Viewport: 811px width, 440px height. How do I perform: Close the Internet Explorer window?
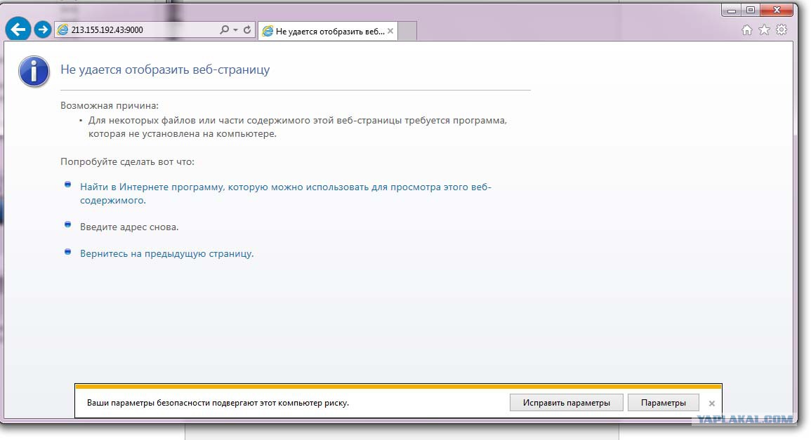click(x=777, y=10)
